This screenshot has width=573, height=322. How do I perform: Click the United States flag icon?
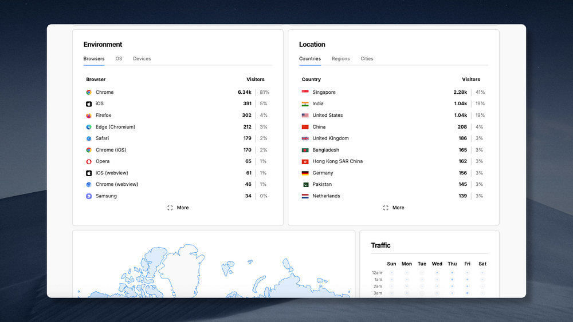[x=305, y=115]
